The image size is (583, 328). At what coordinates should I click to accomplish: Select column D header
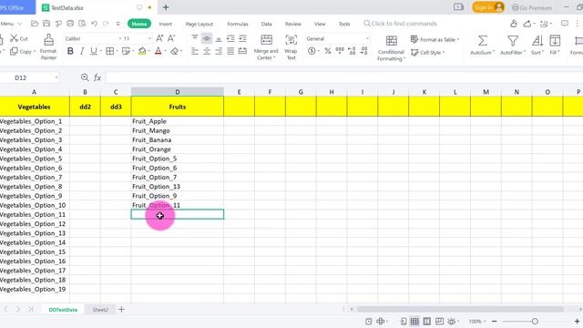[178, 92]
